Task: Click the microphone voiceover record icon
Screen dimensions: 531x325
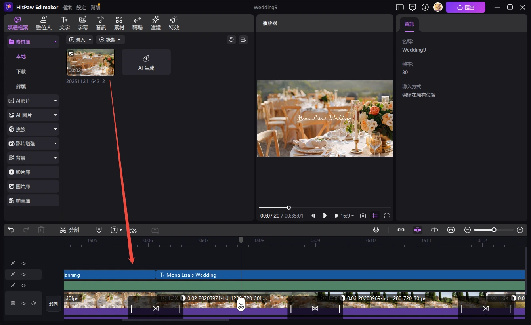Action: (376, 230)
